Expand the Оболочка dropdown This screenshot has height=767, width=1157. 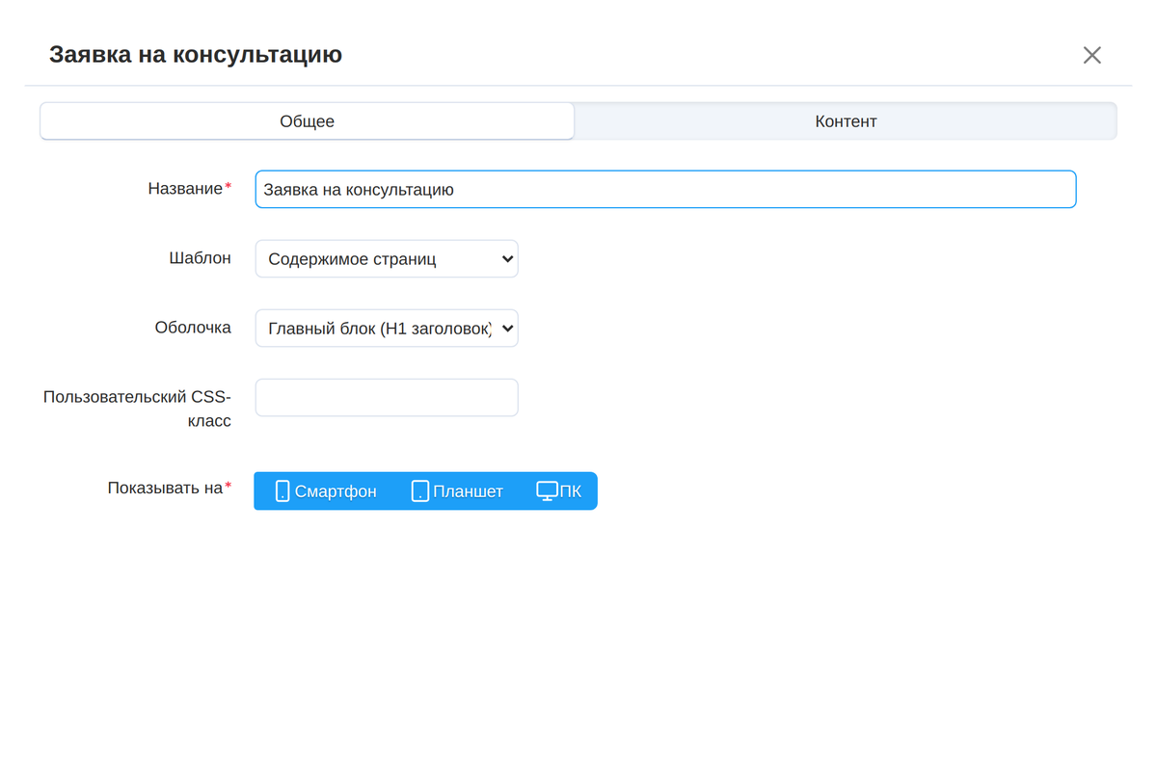tap(387, 329)
